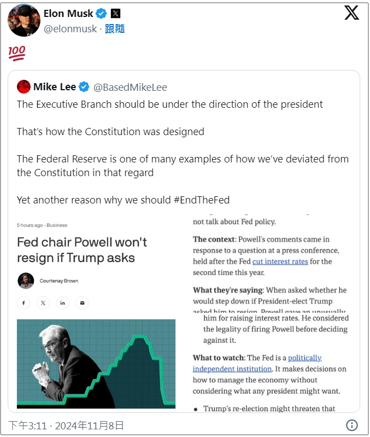Open Elon Musk's profile avatar
Screen dimensions: 370x437
click(x=24, y=20)
